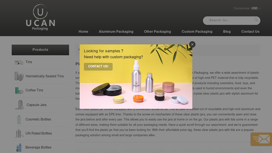Click the Coffee Tins product icon
The height and width of the screenshot is (153, 272).
(19, 90)
